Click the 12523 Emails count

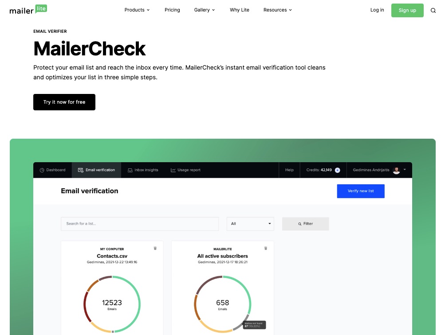112,305
